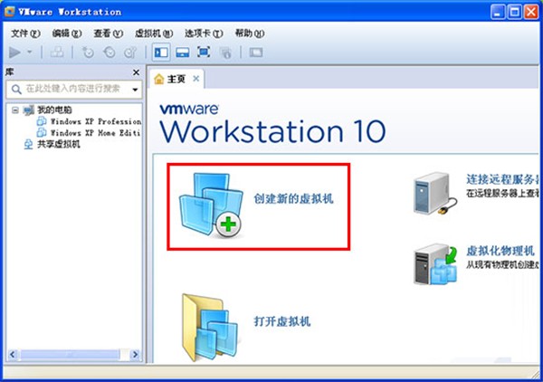Image resolution: width=543 pixels, height=382 pixels.
Task: Click the VMware icon in the title bar
Action: [x=10, y=12]
